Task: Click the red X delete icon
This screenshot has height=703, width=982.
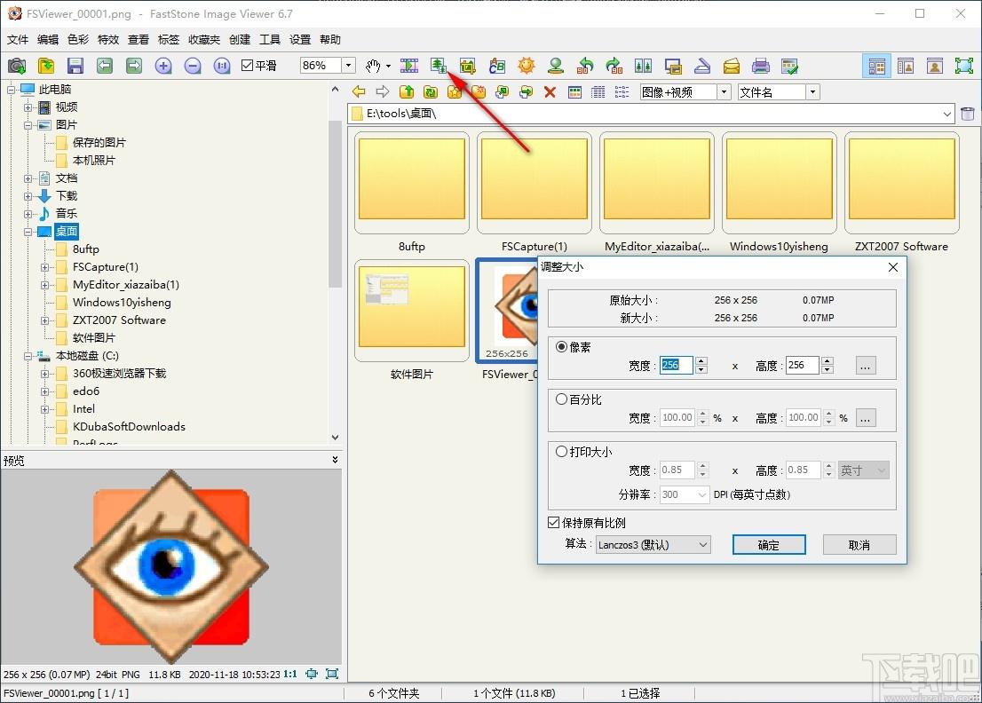Action: point(550,92)
